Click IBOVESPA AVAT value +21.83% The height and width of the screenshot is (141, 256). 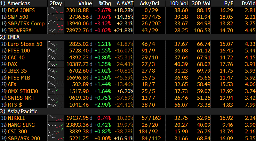point(124,31)
